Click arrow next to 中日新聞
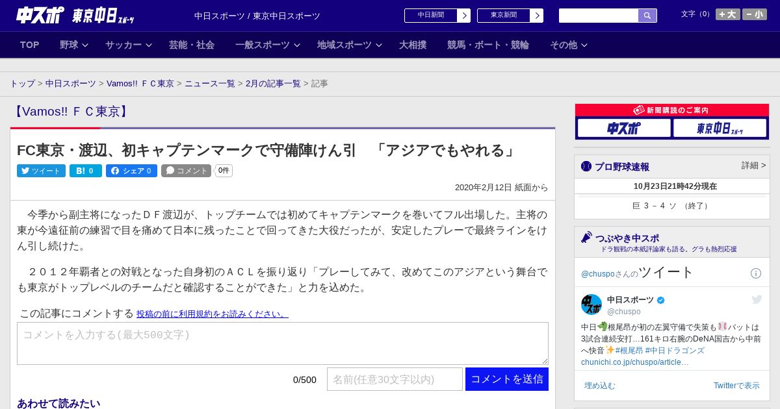The width and height of the screenshot is (780, 409). coord(464,16)
